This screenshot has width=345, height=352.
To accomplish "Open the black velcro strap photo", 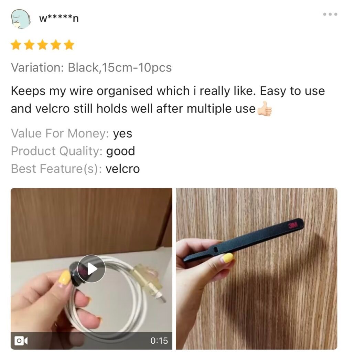I will click(257, 268).
